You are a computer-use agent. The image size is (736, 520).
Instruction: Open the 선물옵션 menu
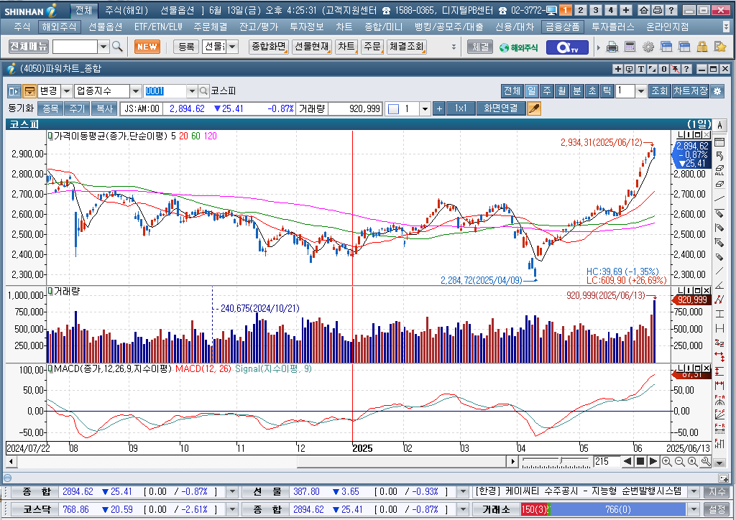106,27
